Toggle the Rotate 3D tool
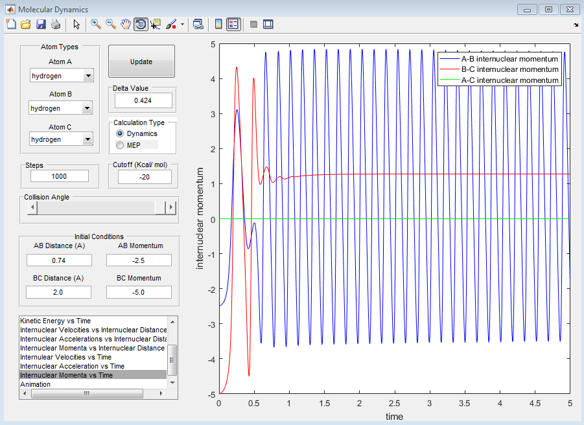The image size is (584, 425). (x=140, y=24)
